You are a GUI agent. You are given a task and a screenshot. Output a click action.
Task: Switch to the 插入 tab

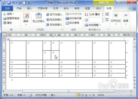click(x=30, y=9)
